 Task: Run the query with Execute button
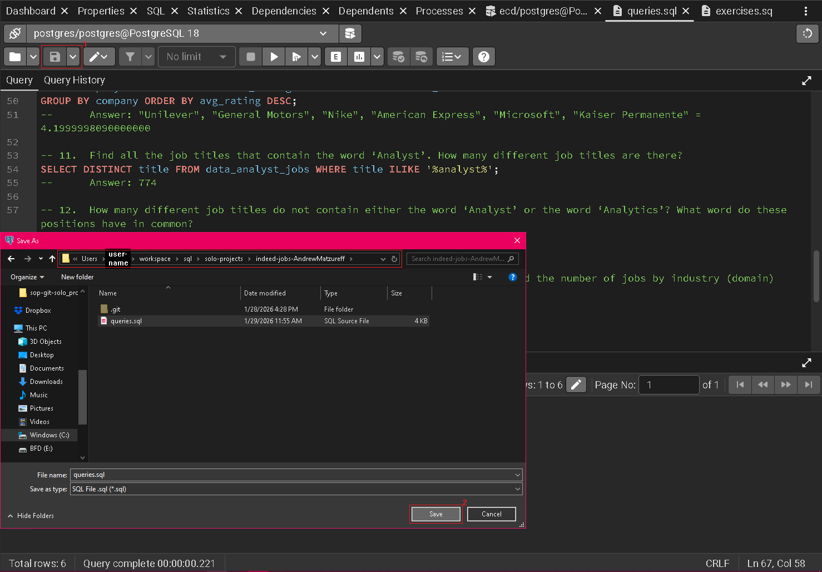pyautogui.click(x=274, y=57)
